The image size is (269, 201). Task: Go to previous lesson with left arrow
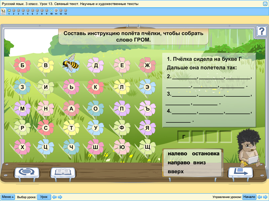(54, 197)
